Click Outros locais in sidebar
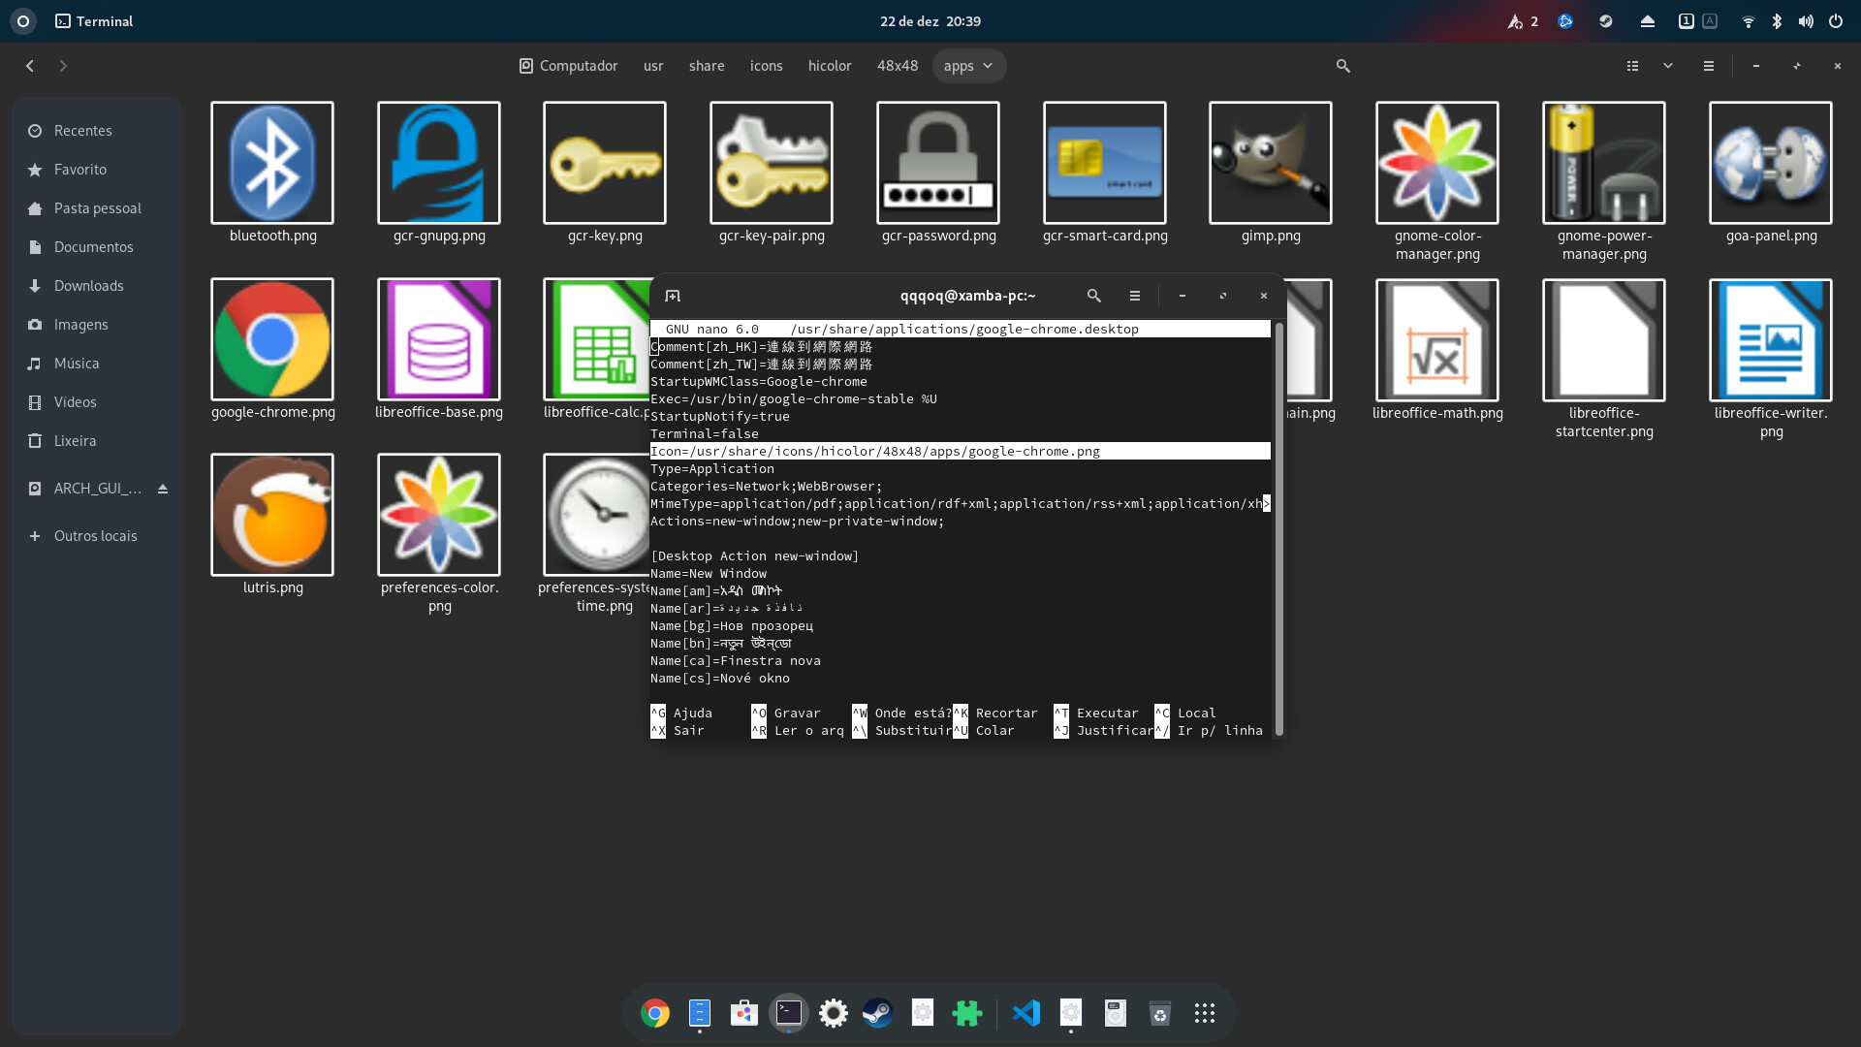Viewport: 1861px width, 1047px height. [x=95, y=536]
